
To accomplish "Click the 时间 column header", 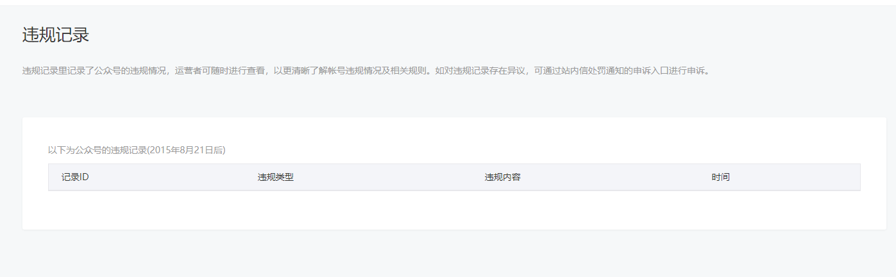I will pyautogui.click(x=720, y=177).
